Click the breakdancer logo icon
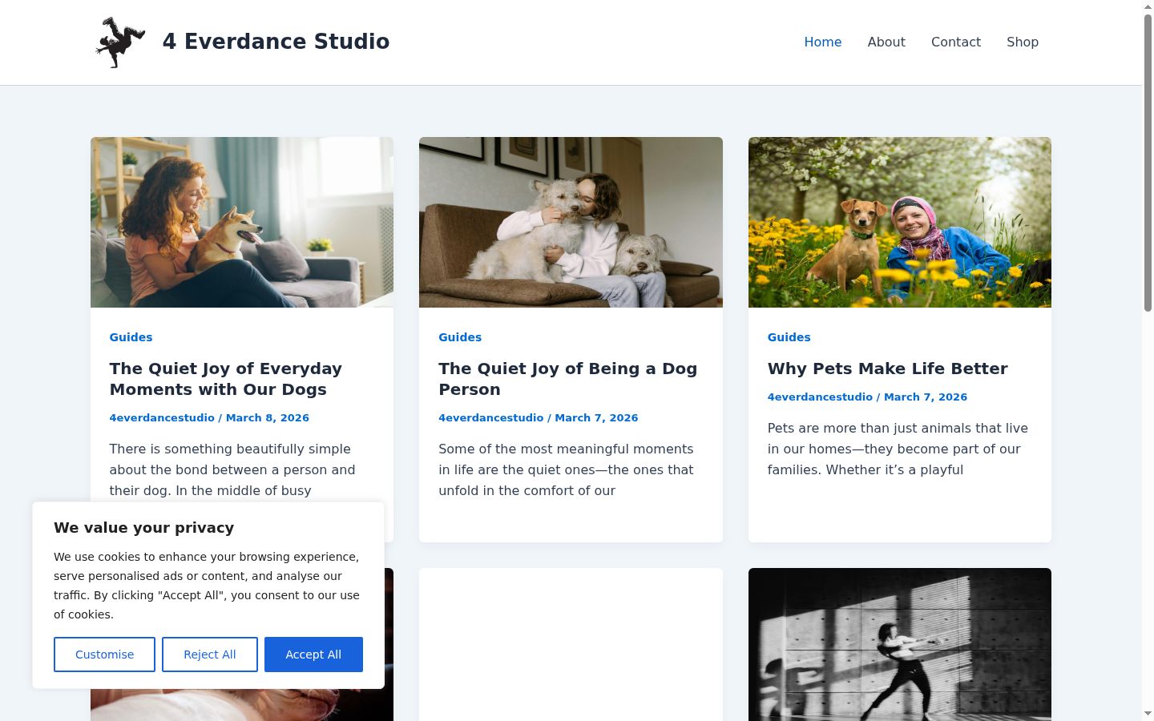1154x721 pixels. point(120,42)
